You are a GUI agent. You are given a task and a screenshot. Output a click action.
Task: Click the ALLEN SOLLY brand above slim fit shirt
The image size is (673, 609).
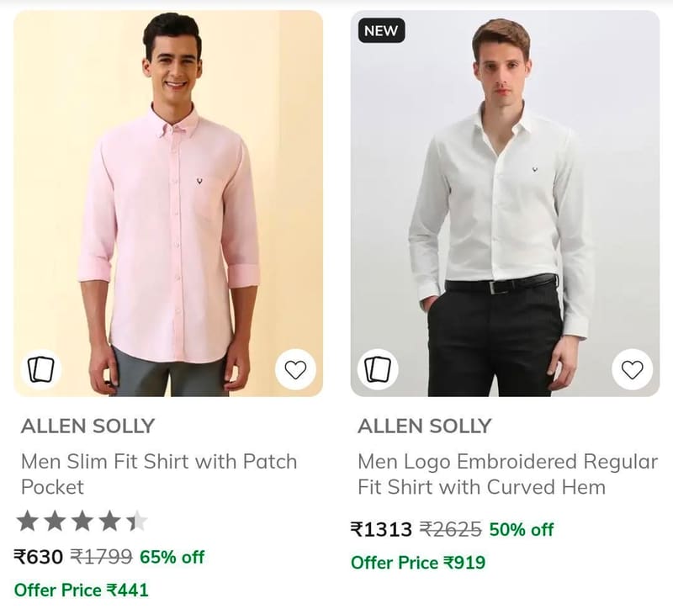(87, 426)
